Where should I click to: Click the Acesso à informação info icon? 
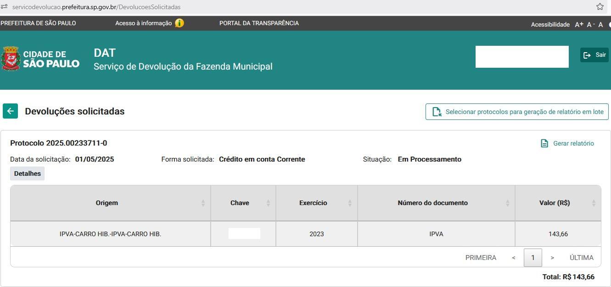[x=179, y=23]
